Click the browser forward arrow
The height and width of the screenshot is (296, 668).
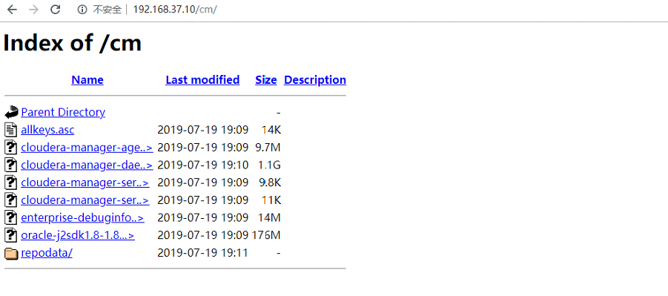[33, 10]
